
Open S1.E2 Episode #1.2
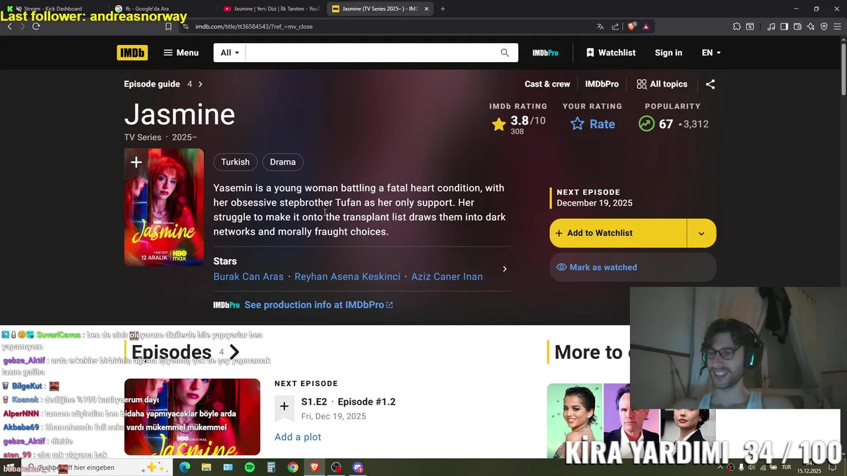point(348,402)
